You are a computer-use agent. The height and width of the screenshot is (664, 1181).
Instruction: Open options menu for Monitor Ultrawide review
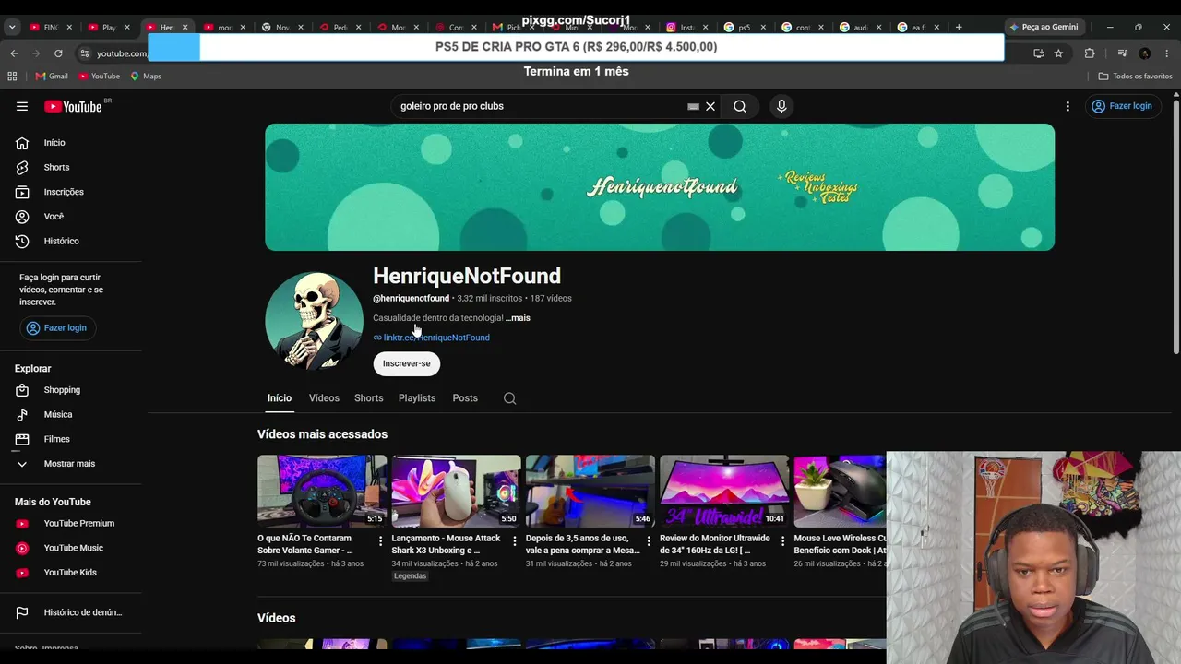click(x=782, y=541)
